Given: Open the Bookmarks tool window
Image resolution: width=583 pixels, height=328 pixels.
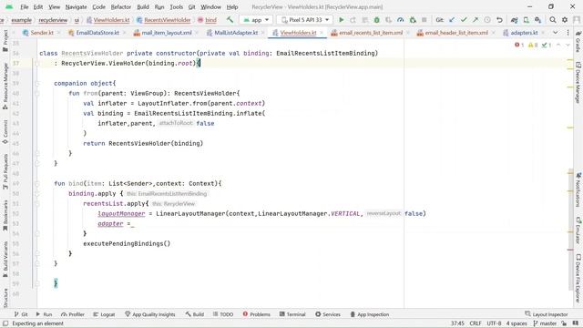Looking at the screenshot, I should click(x=5, y=216).
